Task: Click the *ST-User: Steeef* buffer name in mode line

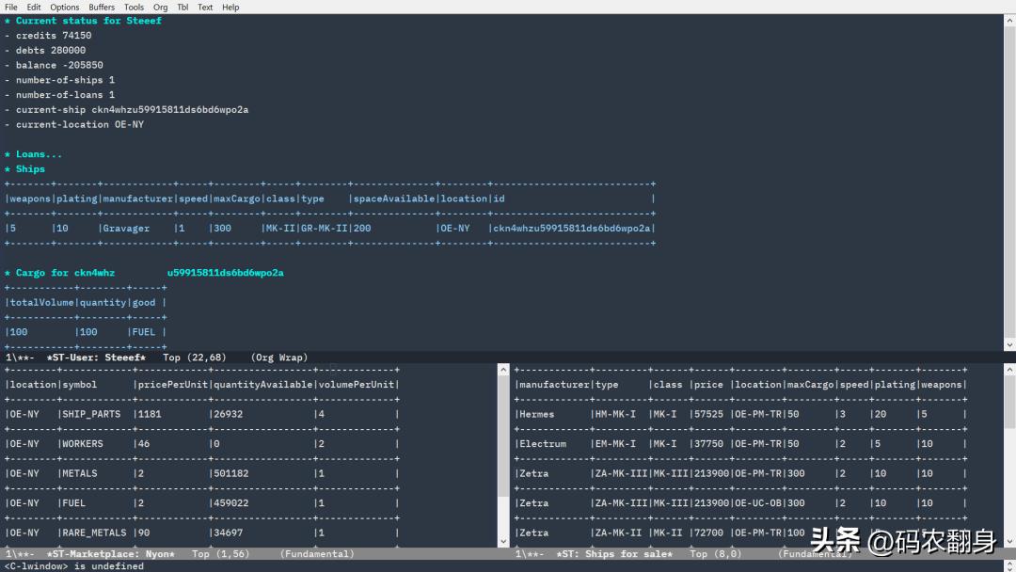Action: (96, 357)
